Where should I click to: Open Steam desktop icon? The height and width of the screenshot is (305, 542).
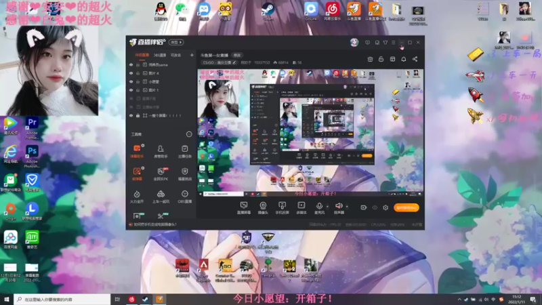[268, 12]
